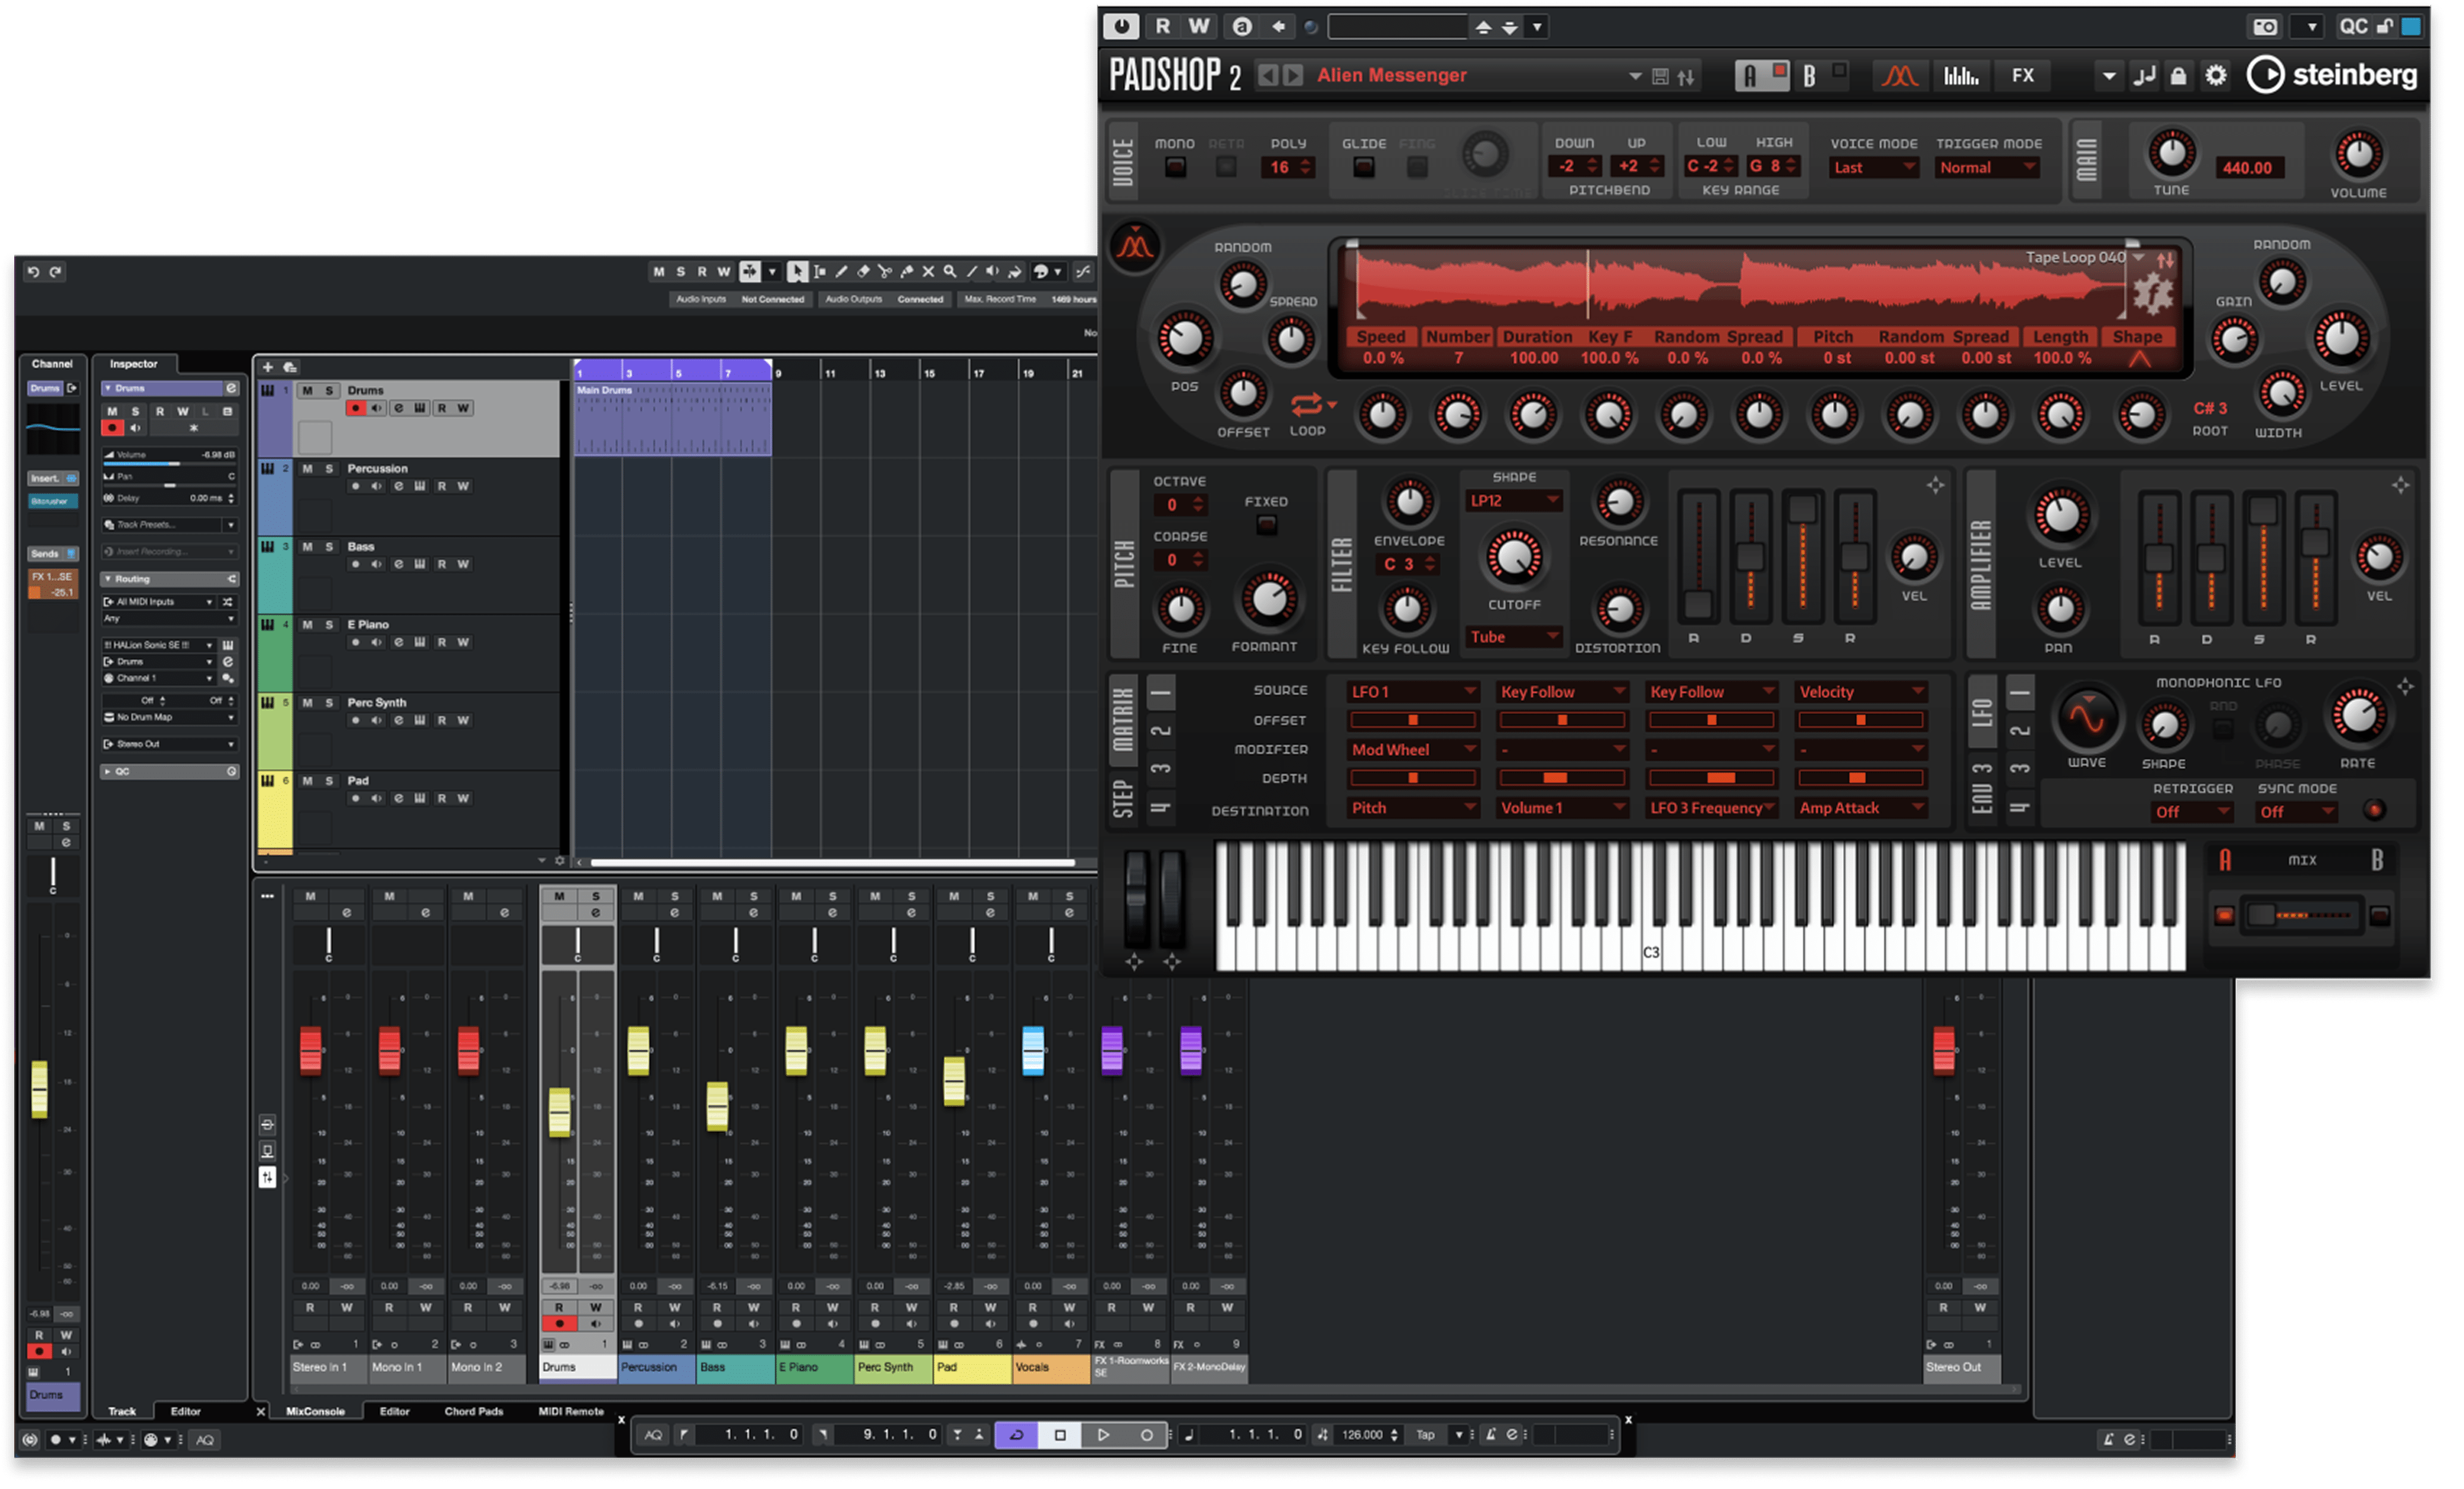
Task: Click the transport Play button
Action: tap(1103, 1435)
